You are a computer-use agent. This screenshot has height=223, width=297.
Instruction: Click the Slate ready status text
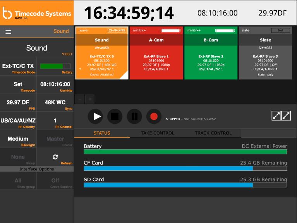tap(265, 75)
